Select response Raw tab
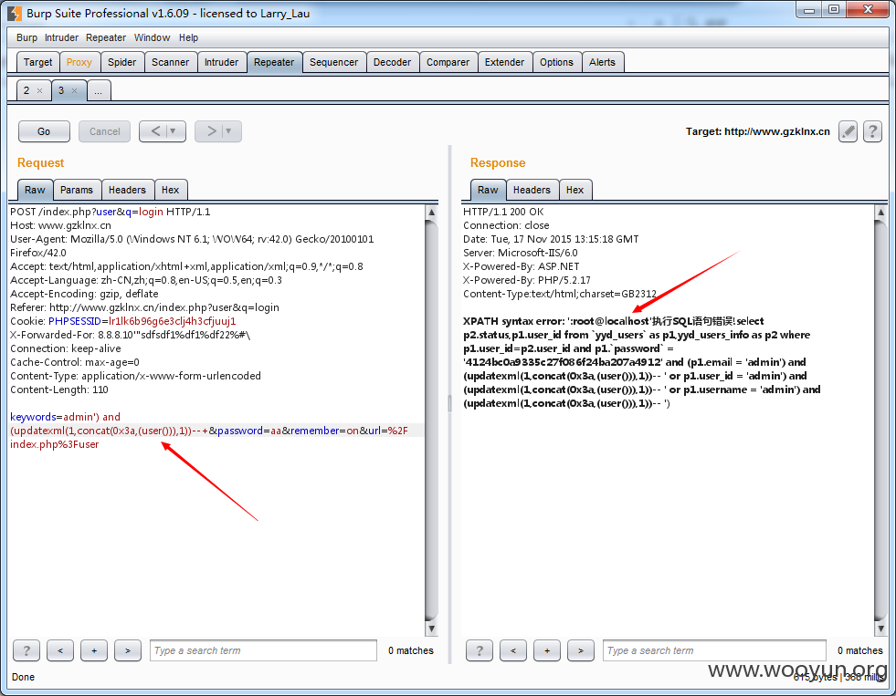The image size is (896, 696). pyautogui.click(x=488, y=190)
